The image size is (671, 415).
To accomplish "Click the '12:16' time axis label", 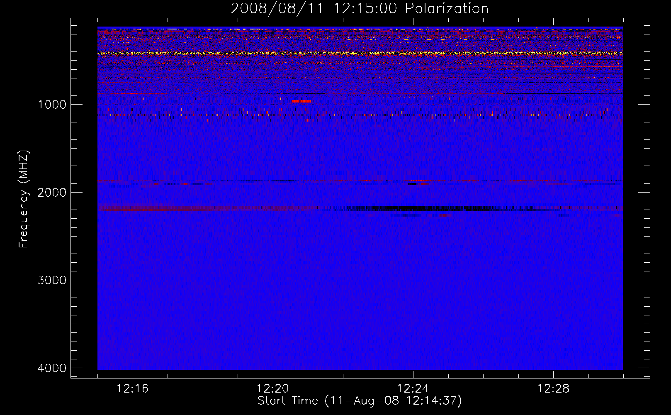I will pos(132,389).
